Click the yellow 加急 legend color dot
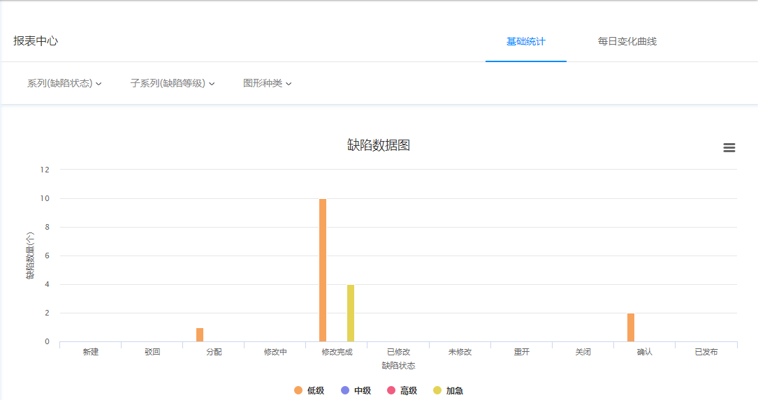Image resolution: width=758 pixels, height=400 pixels. coord(437,391)
